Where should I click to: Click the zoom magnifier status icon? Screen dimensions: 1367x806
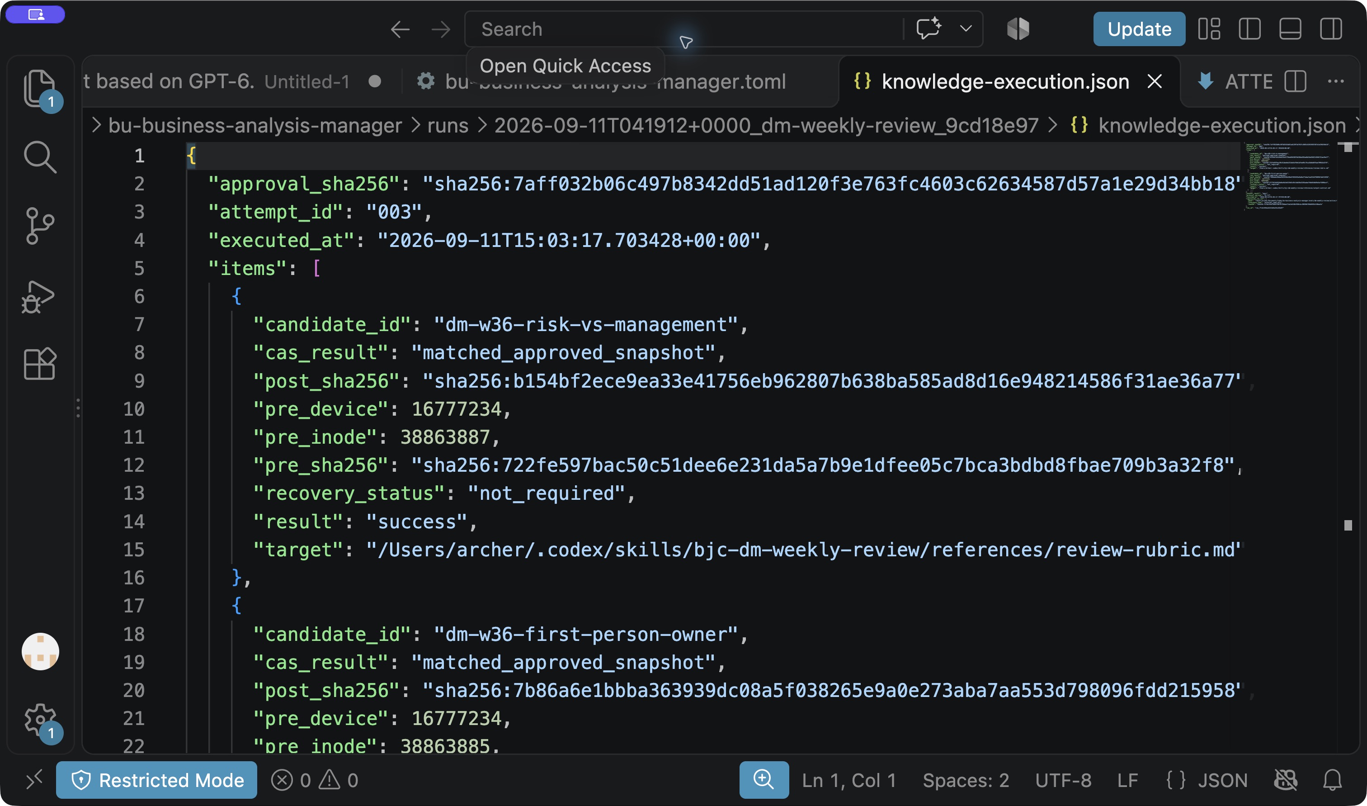764,780
